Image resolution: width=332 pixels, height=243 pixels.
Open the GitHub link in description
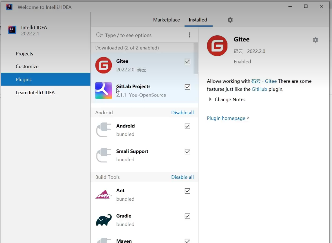pyautogui.click(x=259, y=89)
